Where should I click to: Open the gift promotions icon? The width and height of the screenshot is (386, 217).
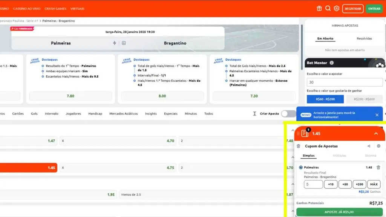pos(319,8)
